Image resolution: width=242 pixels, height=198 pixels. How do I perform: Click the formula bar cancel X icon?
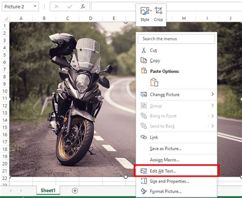57,7
